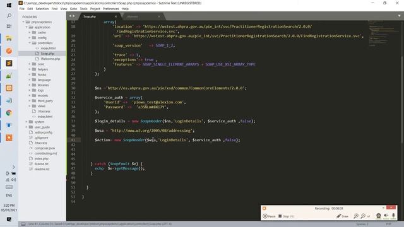Zoom in with recorder magnifier plus
This screenshot has width=404, height=227.
click(x=356, y=216)
